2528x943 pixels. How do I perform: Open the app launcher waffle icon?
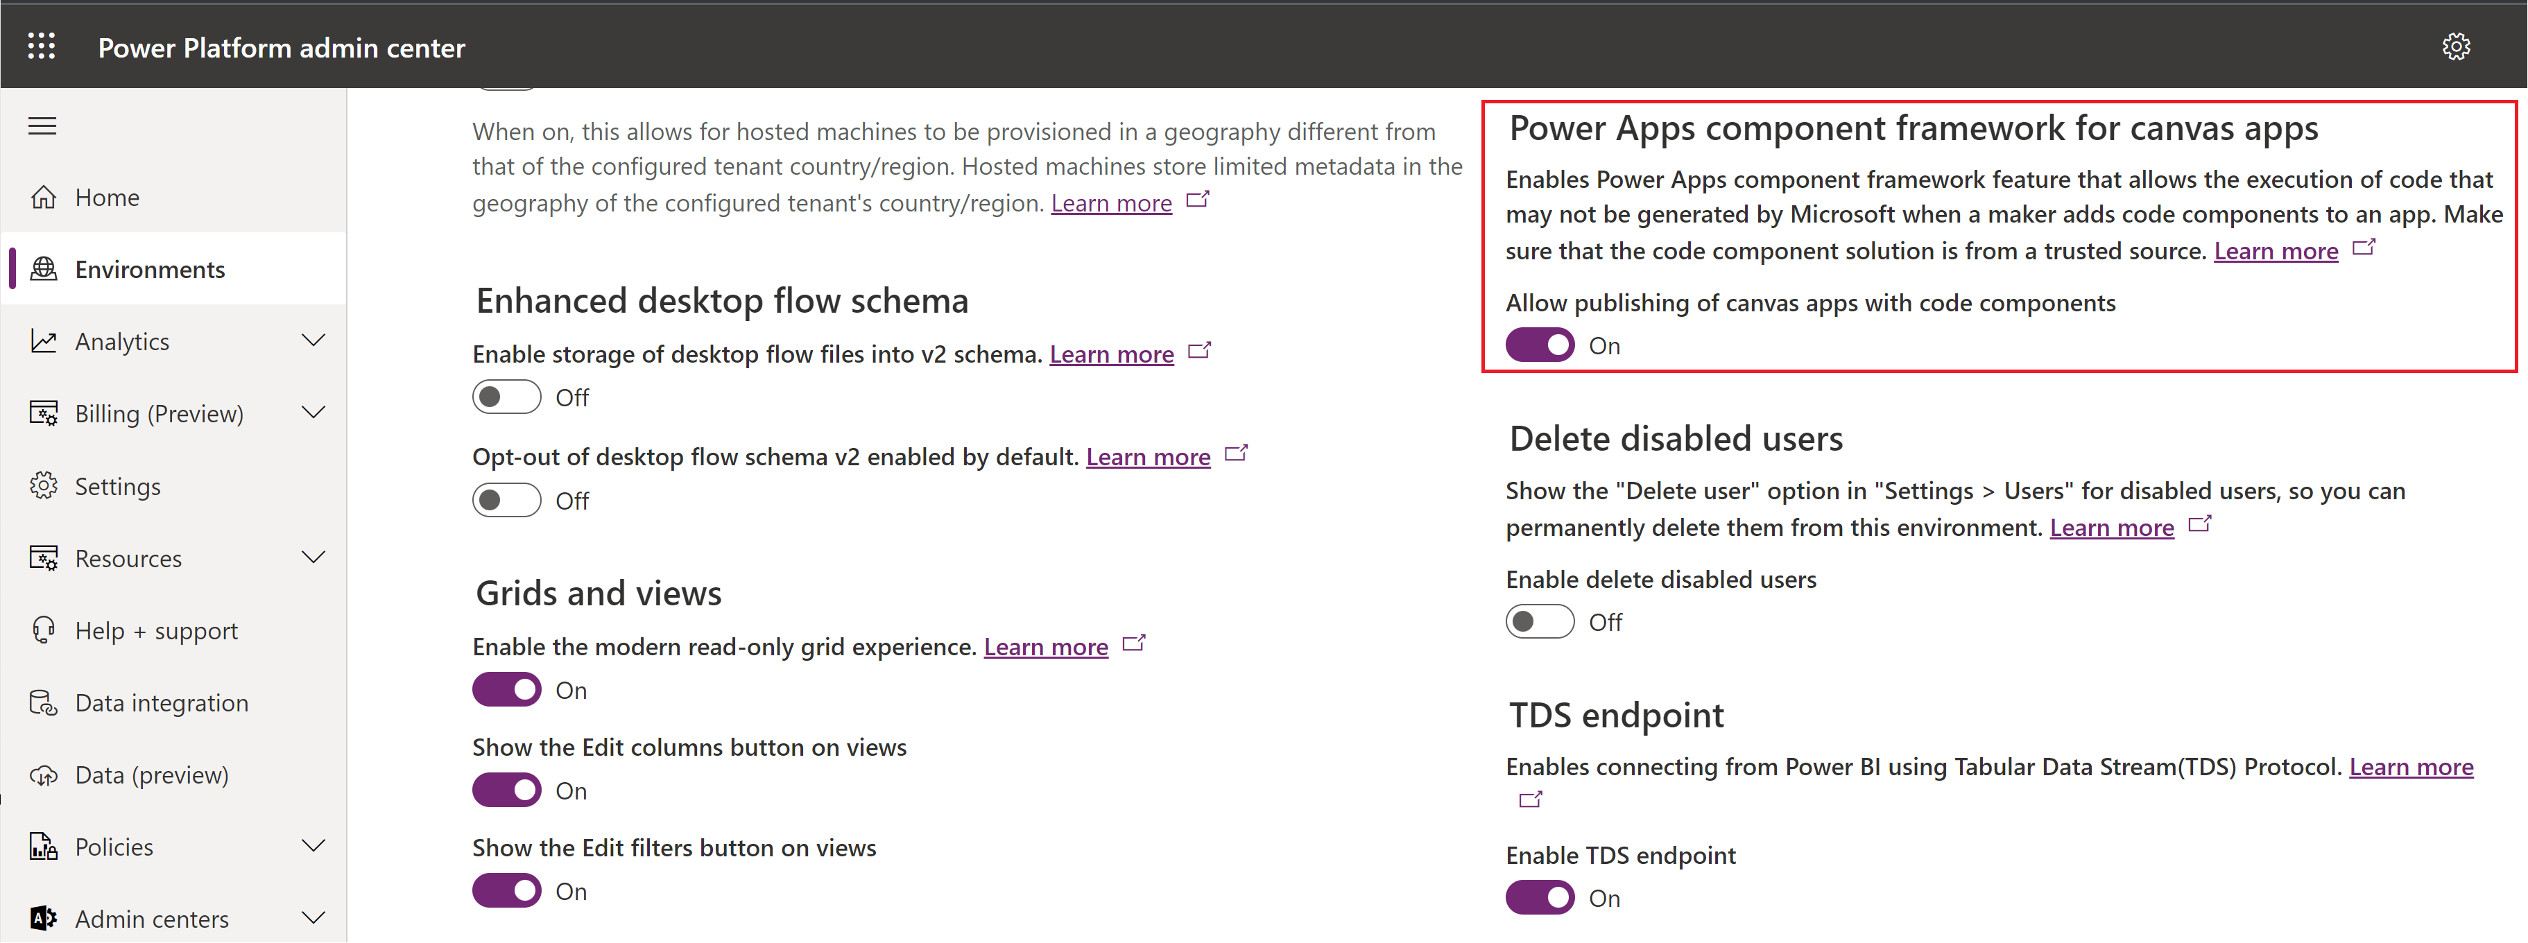[x=41, y=46]
